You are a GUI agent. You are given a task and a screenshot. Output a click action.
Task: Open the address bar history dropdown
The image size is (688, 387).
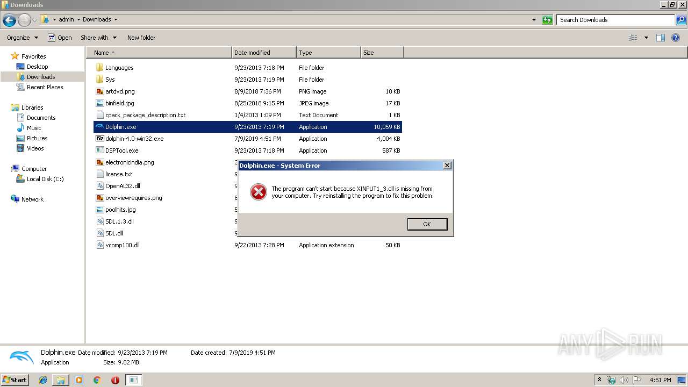(x=534, y=20)
